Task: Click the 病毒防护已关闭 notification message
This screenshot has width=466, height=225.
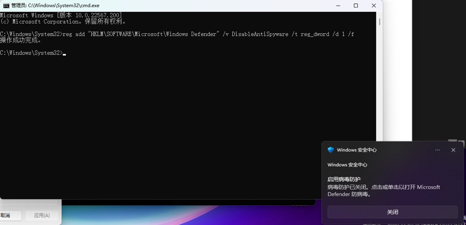Action: click(384, 191)
